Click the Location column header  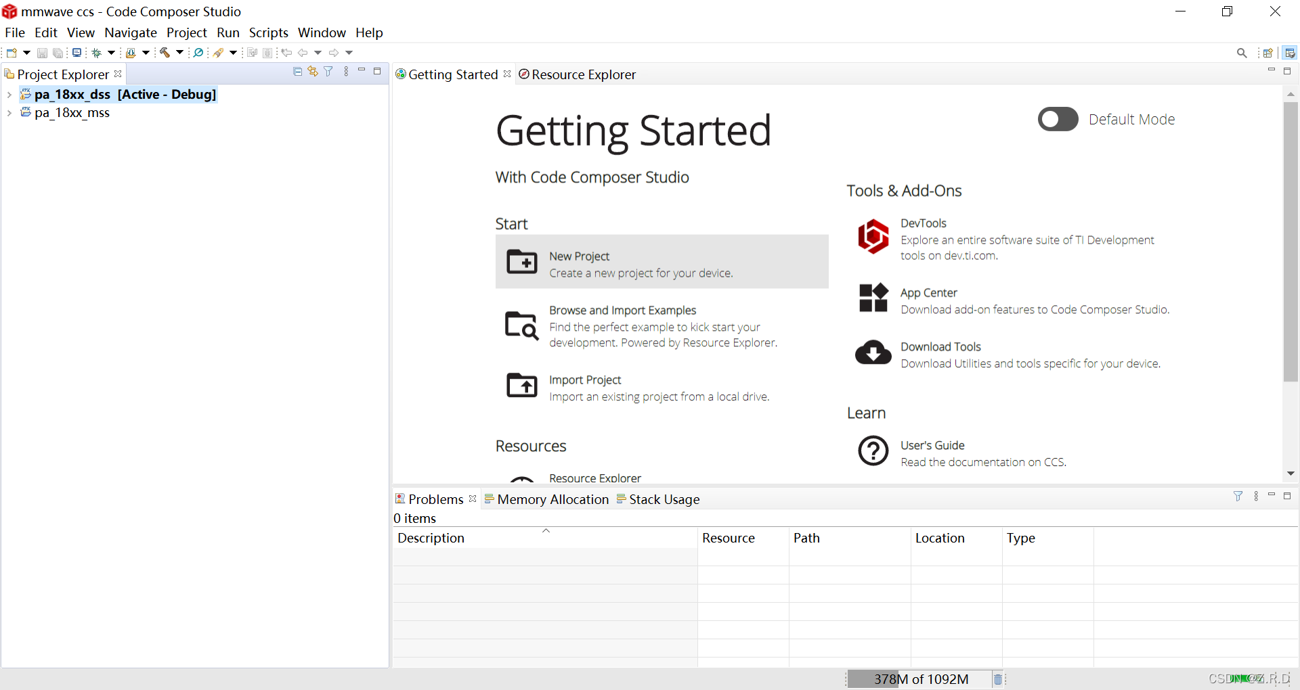tap(956, 538)
